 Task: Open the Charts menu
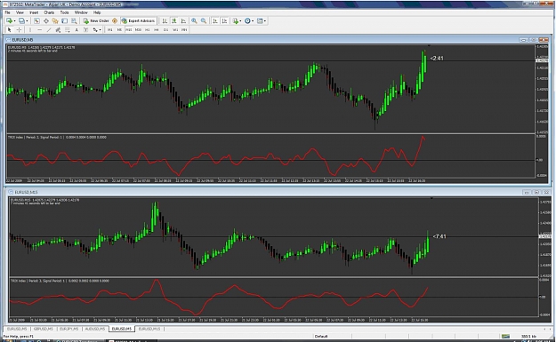click(49, 12)
